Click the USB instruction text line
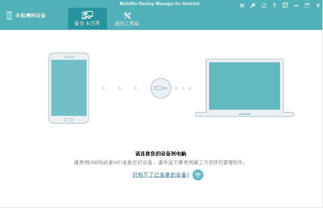323x208 pixels. [x=160, y=162]
